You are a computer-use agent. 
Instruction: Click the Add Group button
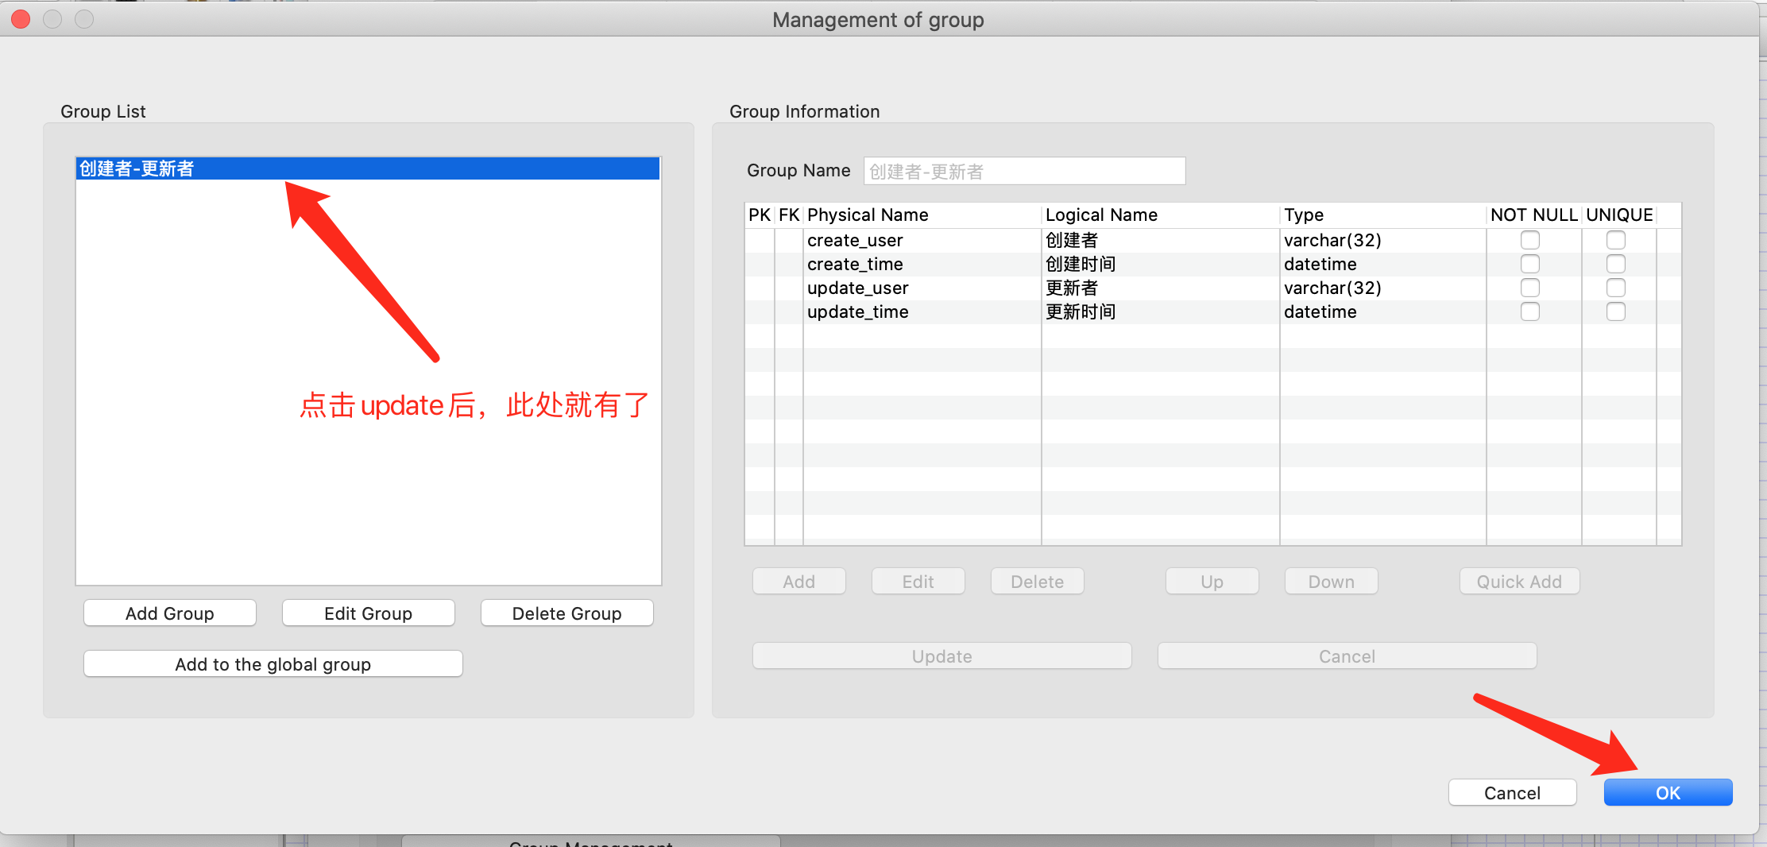[x=169, y=613]
